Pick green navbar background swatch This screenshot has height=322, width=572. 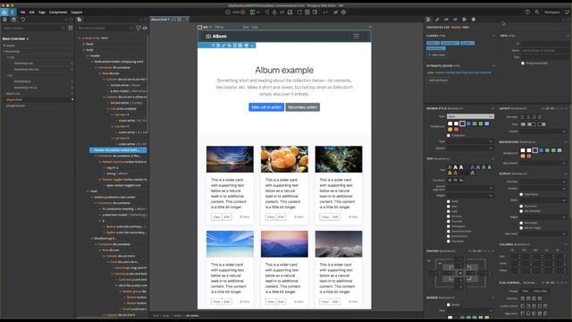[x=481, y=123]
